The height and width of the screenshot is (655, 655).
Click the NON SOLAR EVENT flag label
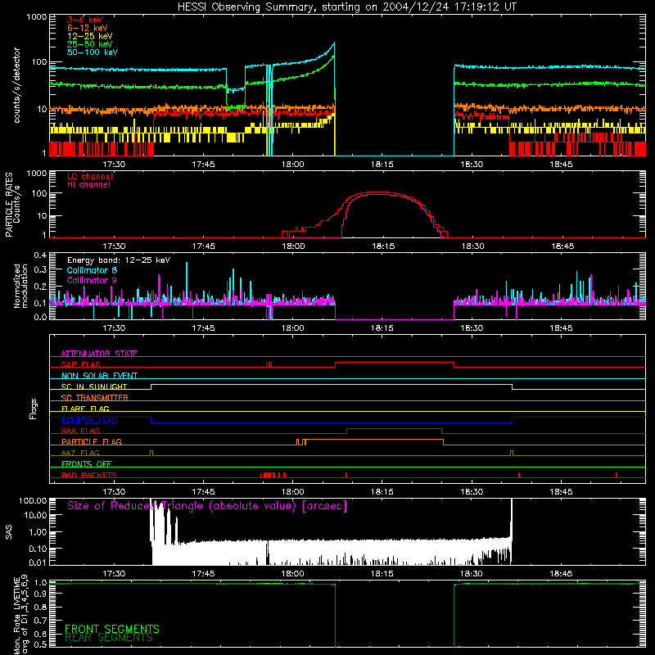99,376
